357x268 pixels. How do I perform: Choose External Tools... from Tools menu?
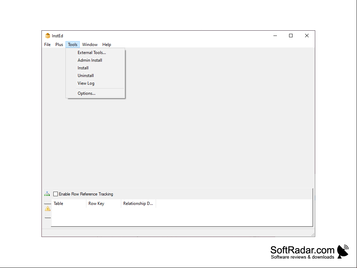click(x=95, y=53)
